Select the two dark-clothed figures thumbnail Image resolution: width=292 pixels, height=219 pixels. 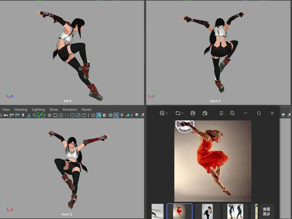(235, 211)
